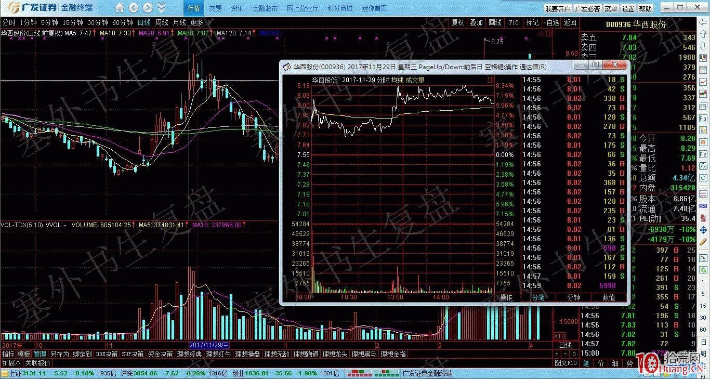Image resolution: width=710 pixels, height=379 pixels.
Task: Click the 标记 mark toolbar button
Action: 532,22
